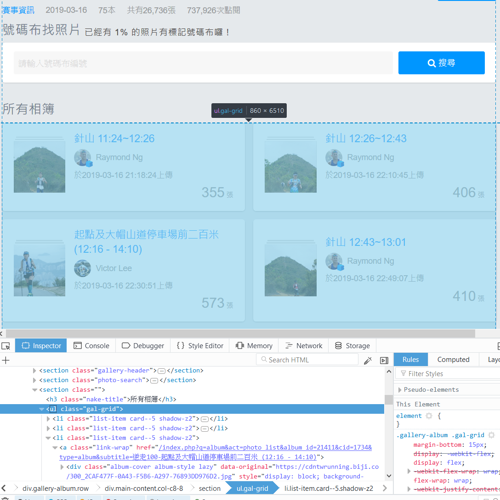Click breadcrumb div.gallery-album.row

(x=55, y=488)
